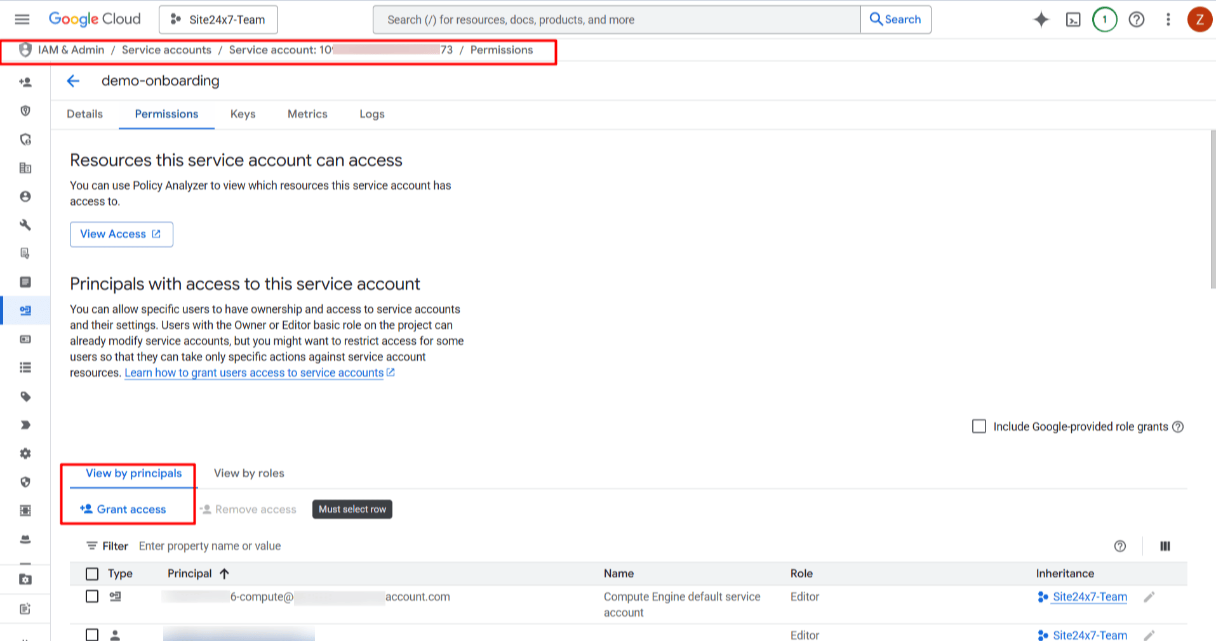This screenshot has width=1216, height=641.
Task: Sort by Principal using the sort arrow
Action: (224, 573)
